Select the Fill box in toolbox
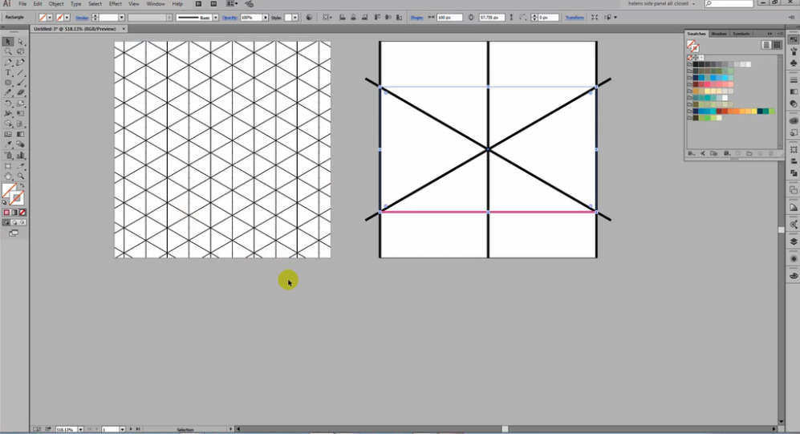Screen dimensions: 800x434 [x=9, y=191]
